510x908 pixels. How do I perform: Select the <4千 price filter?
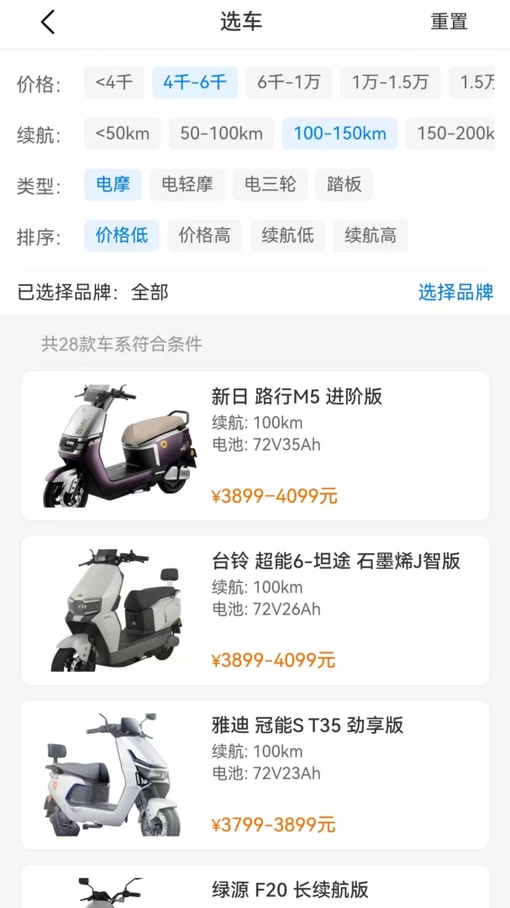coord(114,82)
